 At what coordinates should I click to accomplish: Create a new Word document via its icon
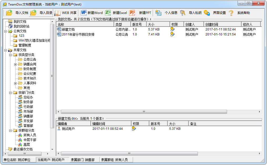click(x=84, y=13)
